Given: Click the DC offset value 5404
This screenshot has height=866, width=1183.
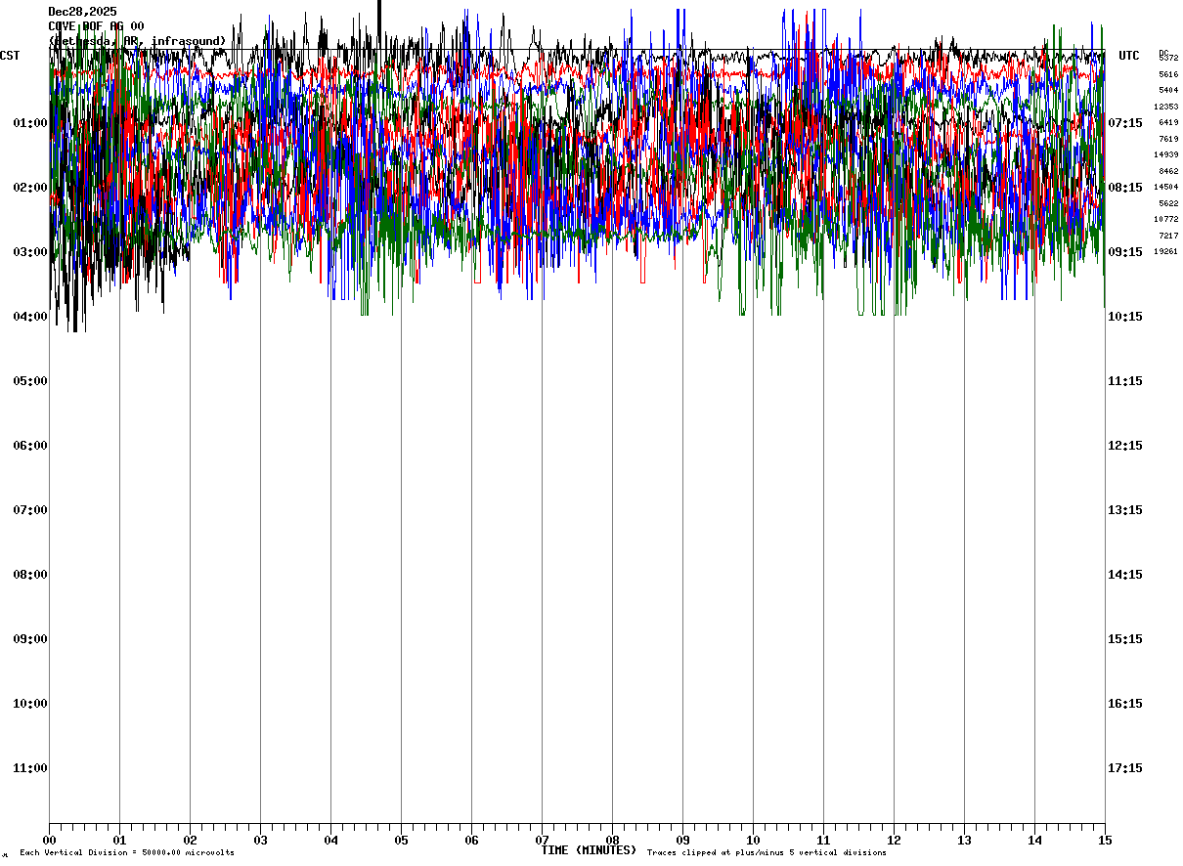Looking at the screenshot, I should point(1168,91).
